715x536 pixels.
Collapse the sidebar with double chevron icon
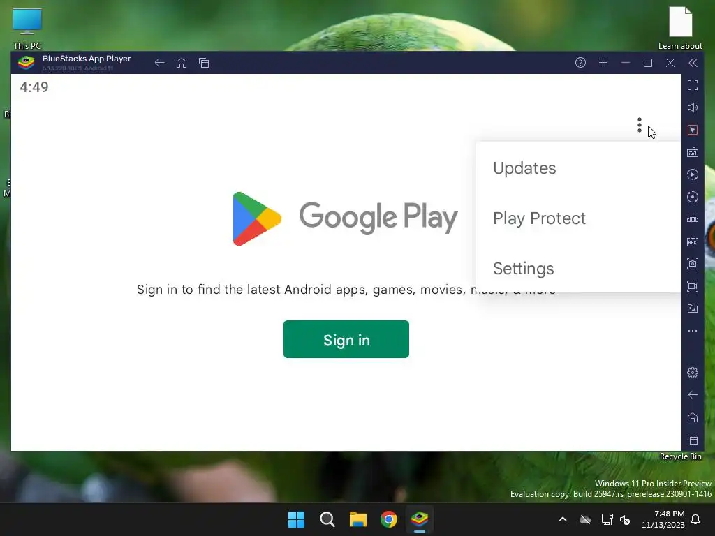tap(693, 62)
